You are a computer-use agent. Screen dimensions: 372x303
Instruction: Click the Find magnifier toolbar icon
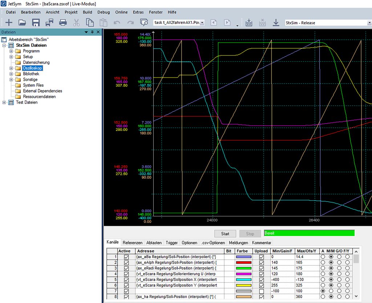144,23
